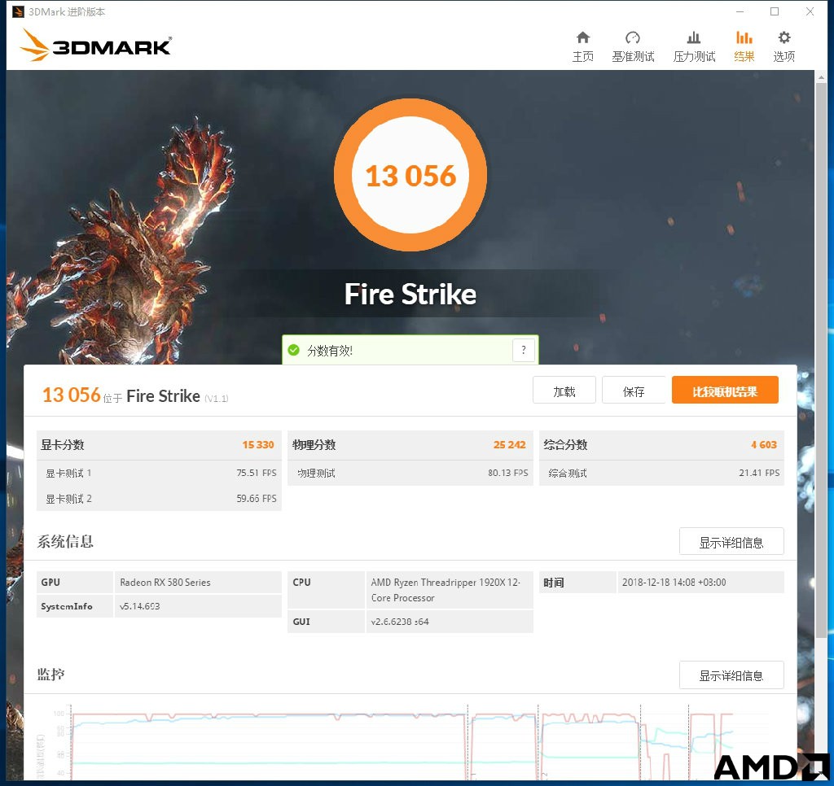Click the large 13 056 score circle
The image size is (834, 786).
(410, 175)
